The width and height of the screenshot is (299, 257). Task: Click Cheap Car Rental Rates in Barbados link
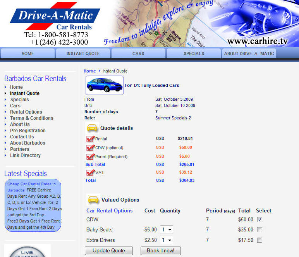[x=31, y=187]
